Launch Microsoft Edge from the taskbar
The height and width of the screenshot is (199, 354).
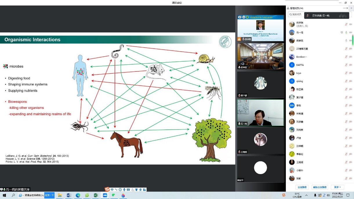(x=78, y=196)
